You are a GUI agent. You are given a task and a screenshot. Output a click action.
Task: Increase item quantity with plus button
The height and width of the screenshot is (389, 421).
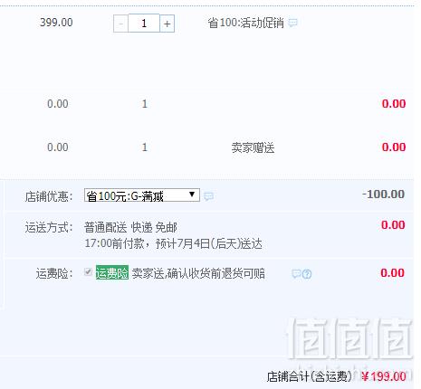167,24
